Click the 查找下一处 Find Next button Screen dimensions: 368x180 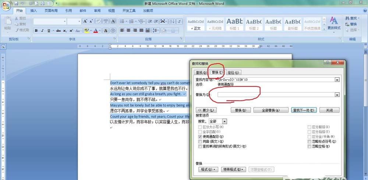coord(304,110)
